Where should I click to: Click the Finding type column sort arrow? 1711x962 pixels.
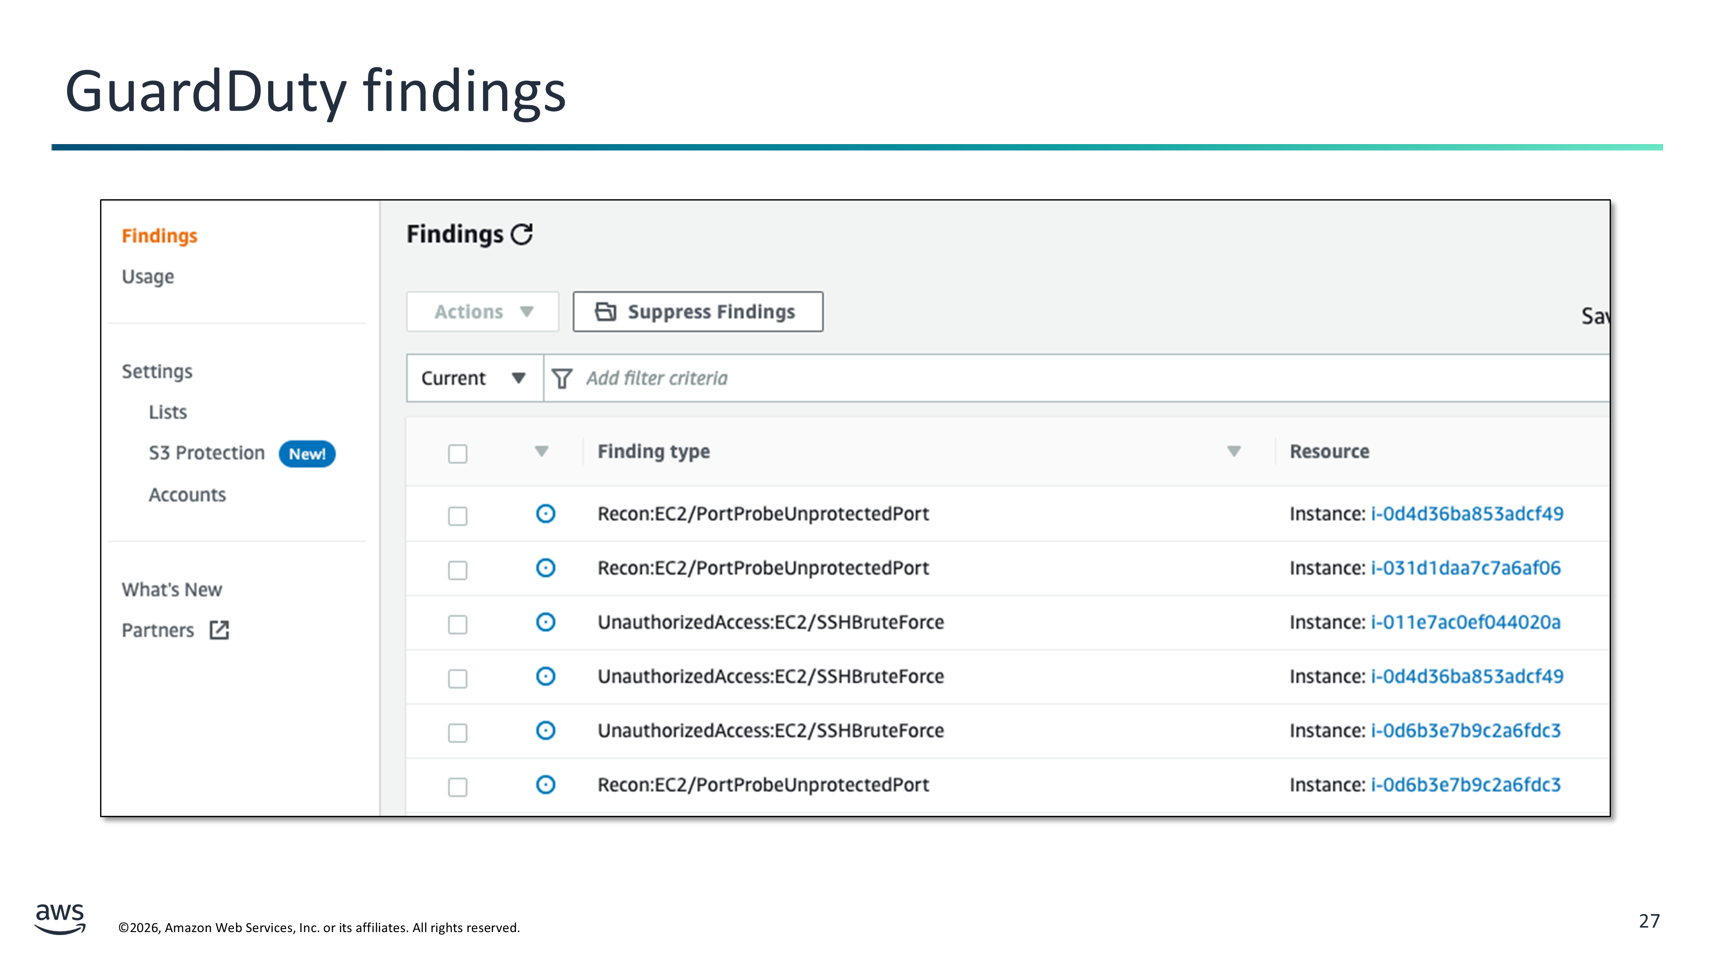(x=1234, y=451)
